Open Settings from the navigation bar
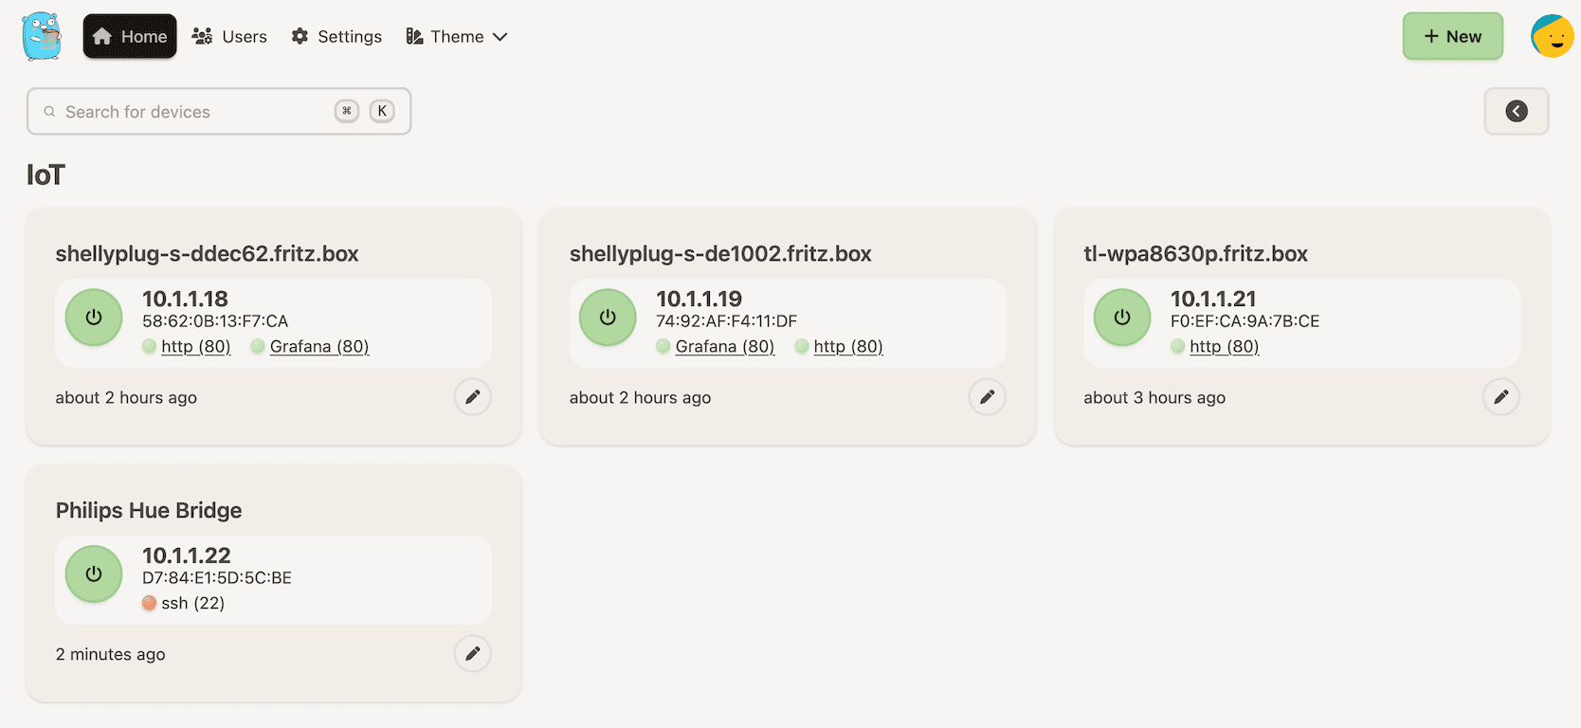Viewport: 1581px width, 728px height. pos(336,37)
